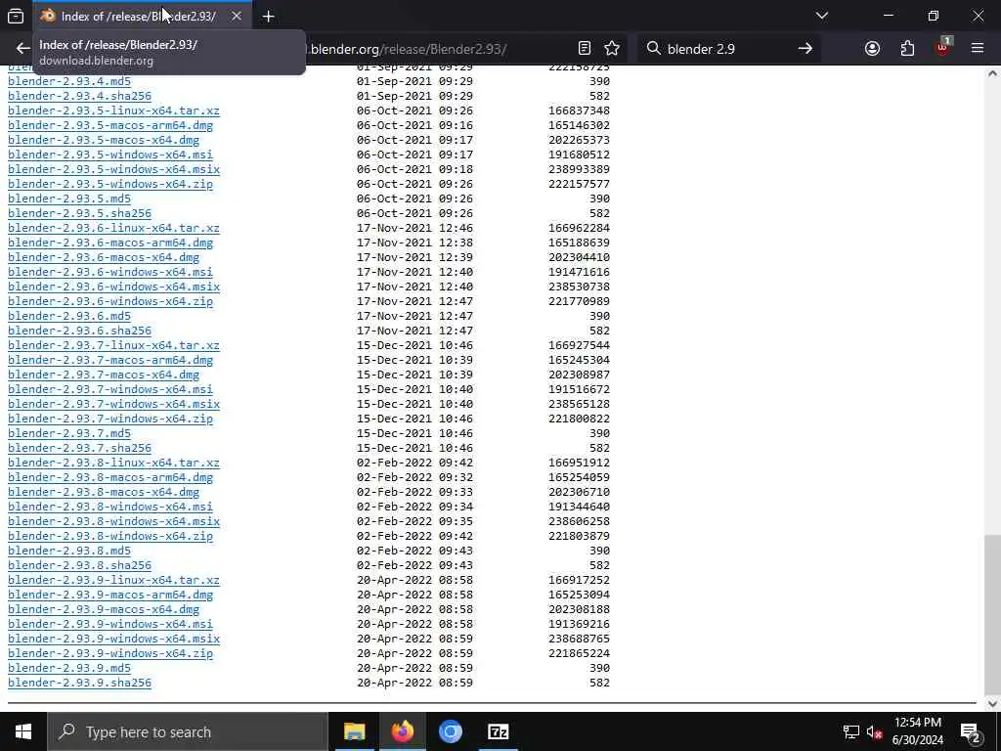Open the list all tabs dropdown
Viewport: 1001px width, 751px height.
(821, 16)
